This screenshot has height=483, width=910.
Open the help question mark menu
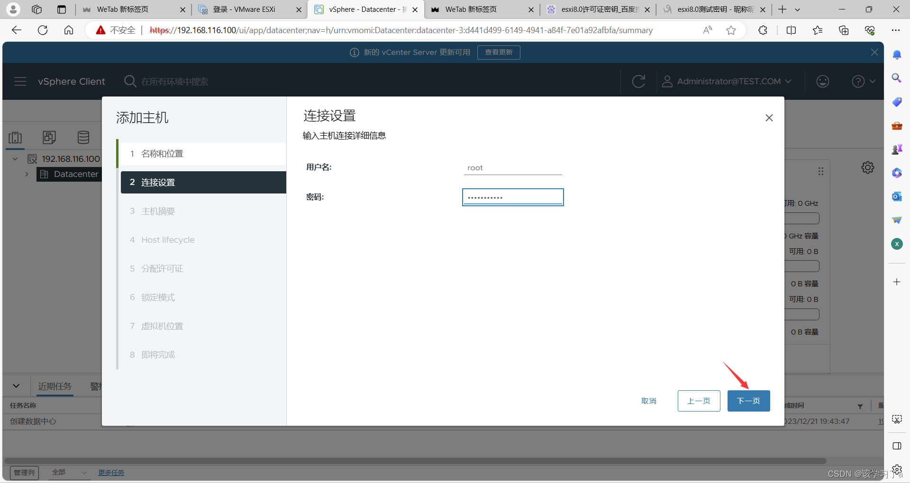[x=863, y=81]
